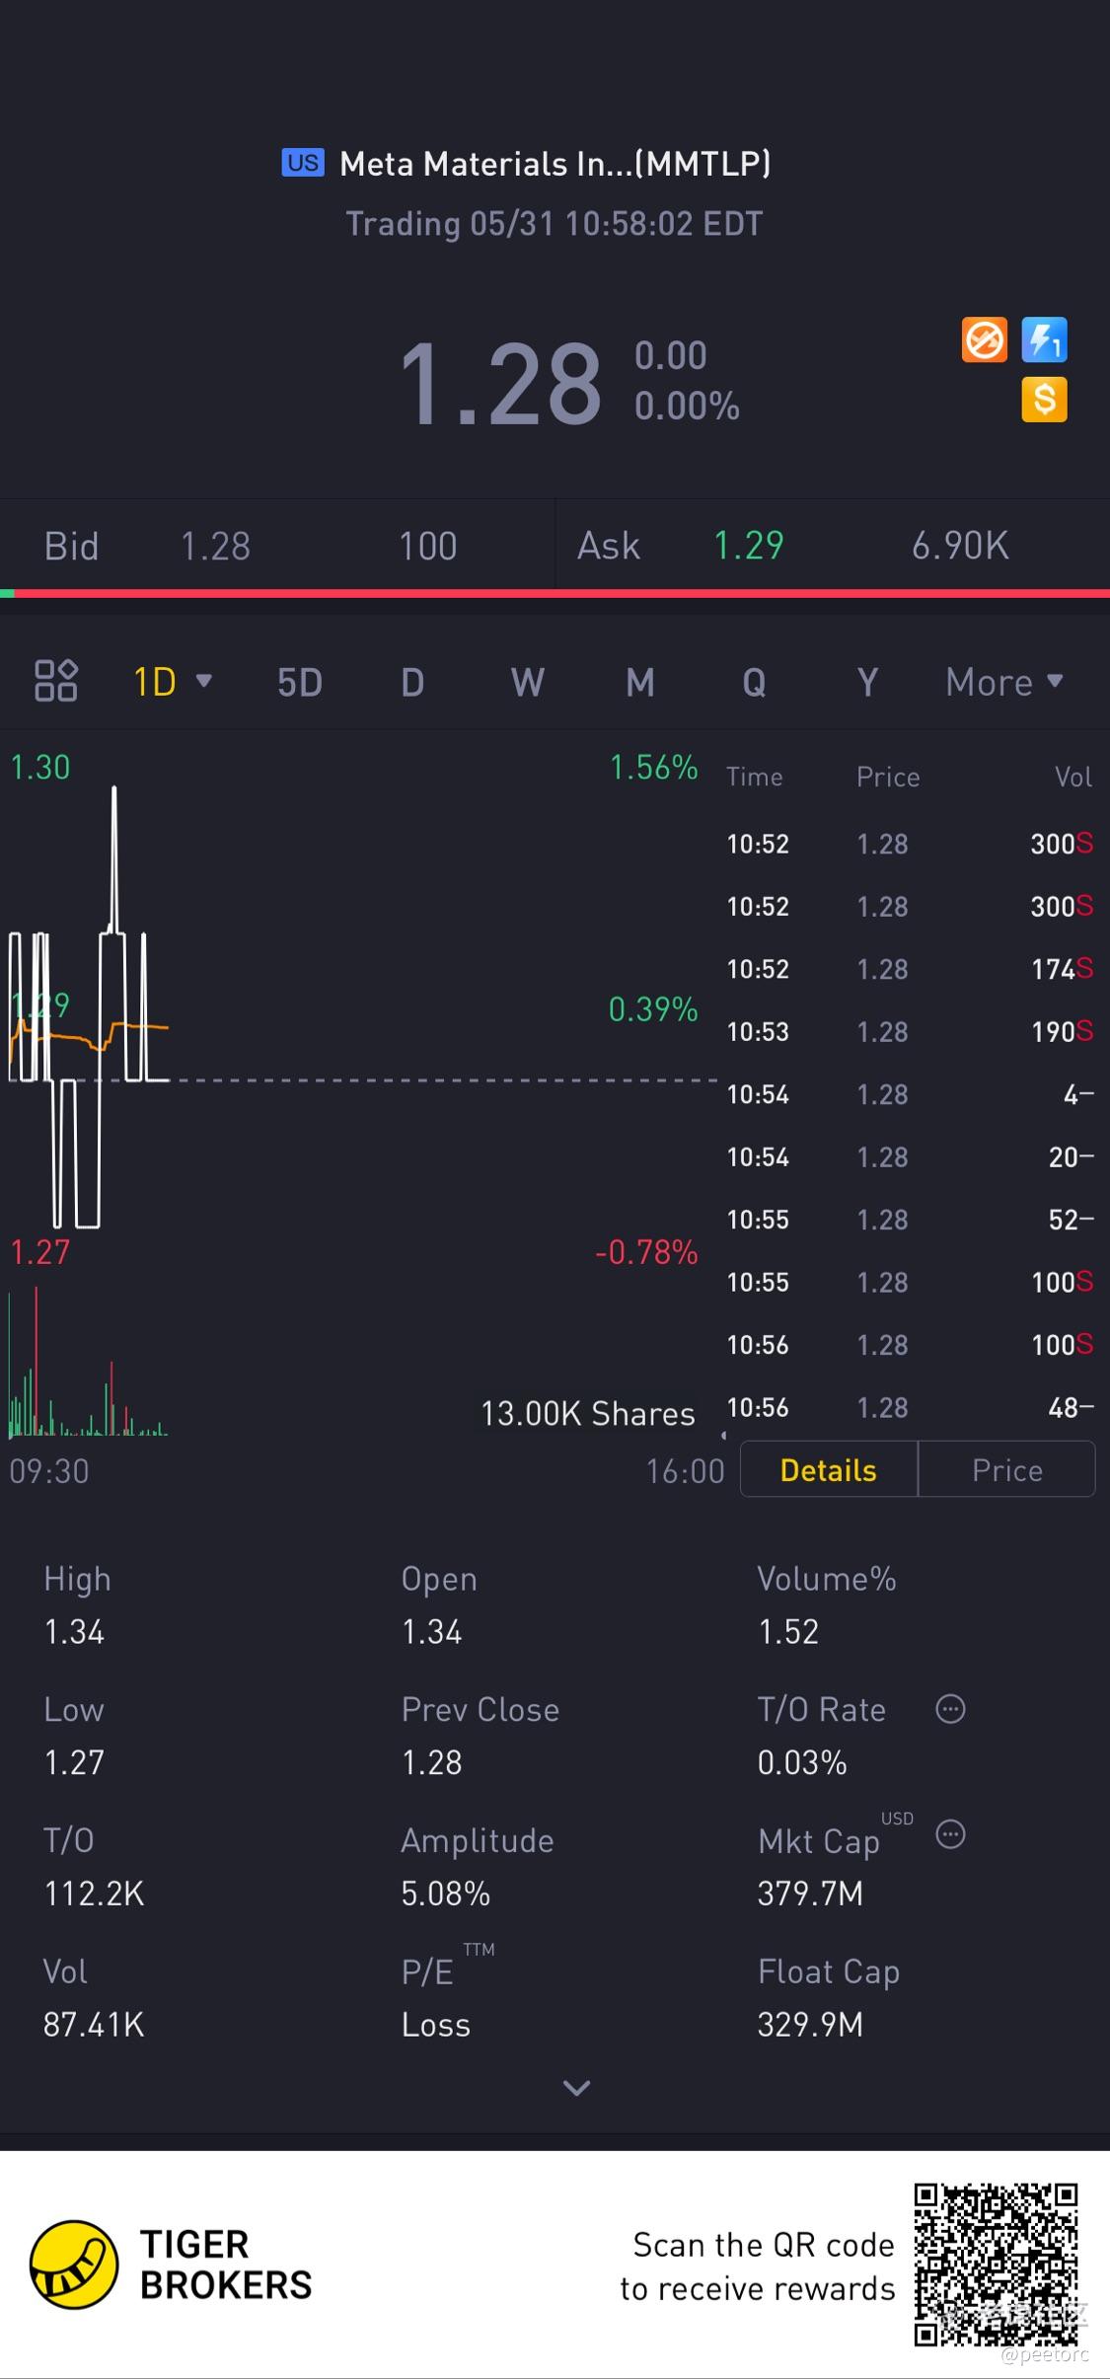
Task: Tap the Vol 87.41K value
Action: pos(94,2025)
